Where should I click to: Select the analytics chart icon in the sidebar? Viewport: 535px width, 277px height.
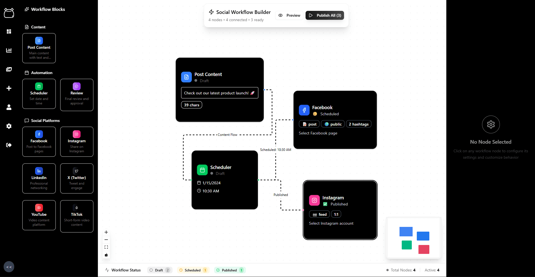click(x=9, y=50)
